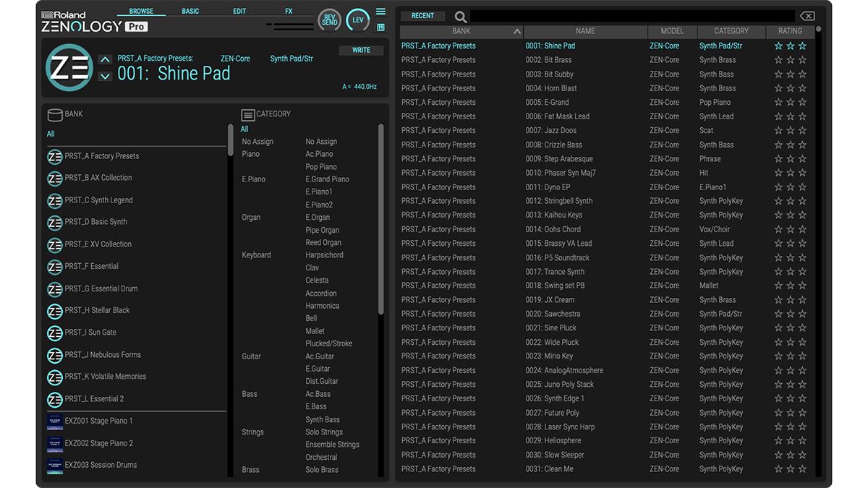The height and width of the screenshot is (488, 868).
Task: Click the EXZ001 Stage Piano 1 bank icon
Action: click(x=55, y=422)
